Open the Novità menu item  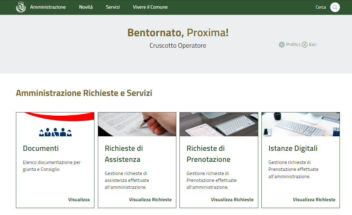click(x=86, y=7)
